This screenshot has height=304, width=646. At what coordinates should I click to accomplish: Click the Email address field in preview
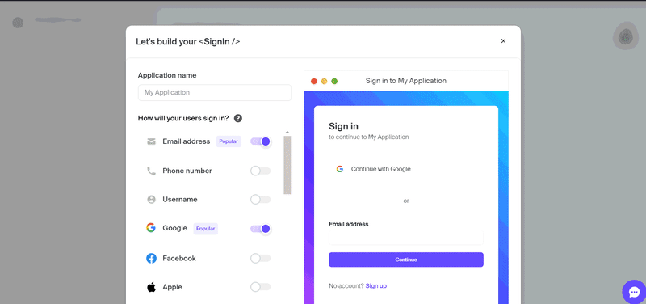click(x=406, y=238)
